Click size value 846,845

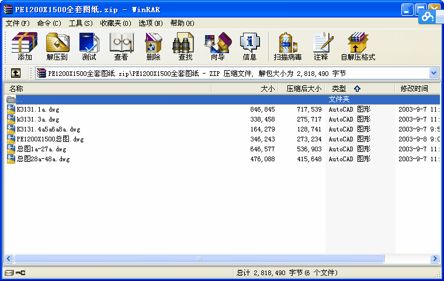262,109
